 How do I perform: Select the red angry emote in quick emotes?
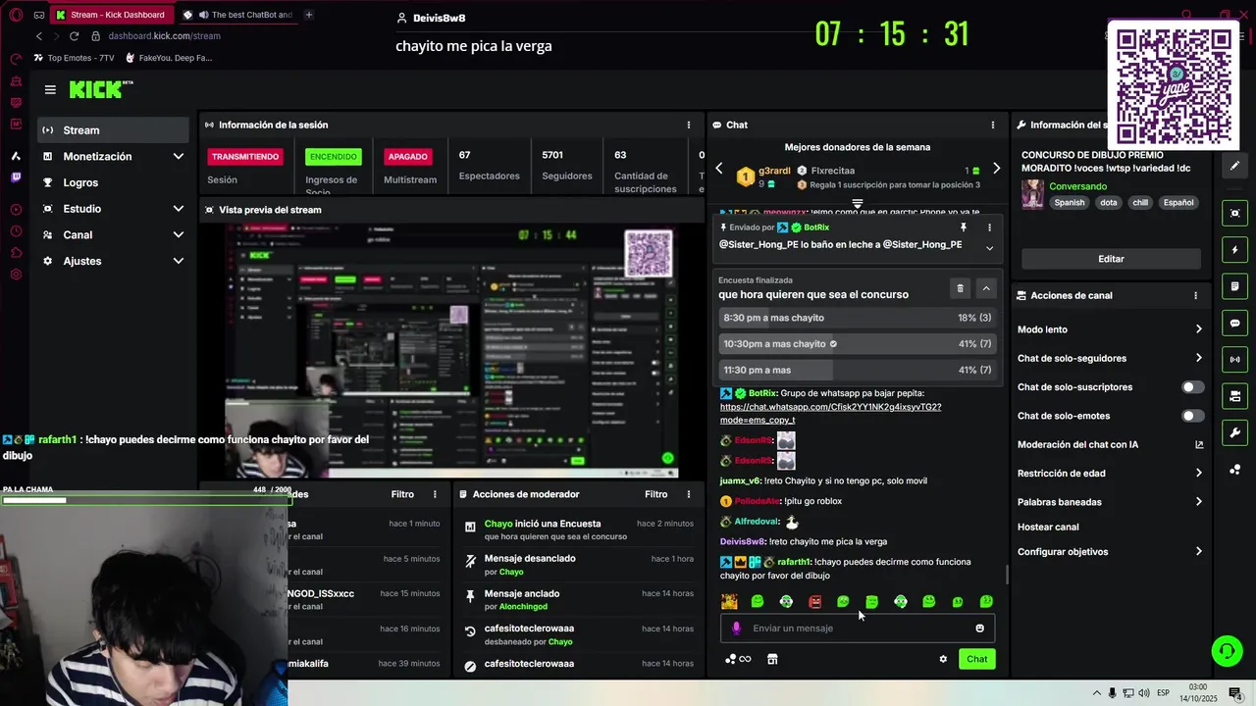(x=814, y=601)
